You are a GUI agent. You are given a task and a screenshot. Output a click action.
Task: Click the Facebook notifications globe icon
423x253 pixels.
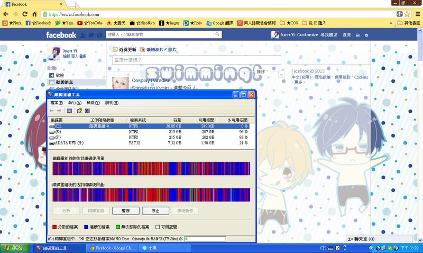pos(99,35)
